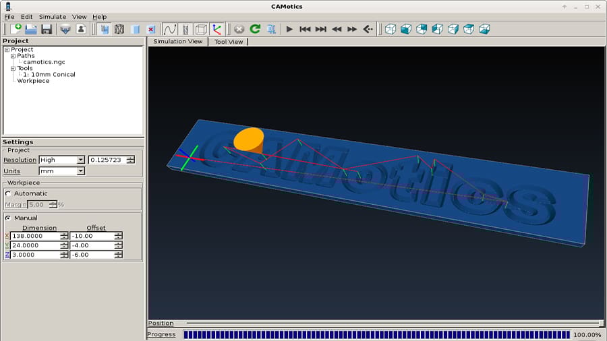Screen dimensions: 607x341
Task: Toggle the colored axes display icon
Action: pos(216,29)
